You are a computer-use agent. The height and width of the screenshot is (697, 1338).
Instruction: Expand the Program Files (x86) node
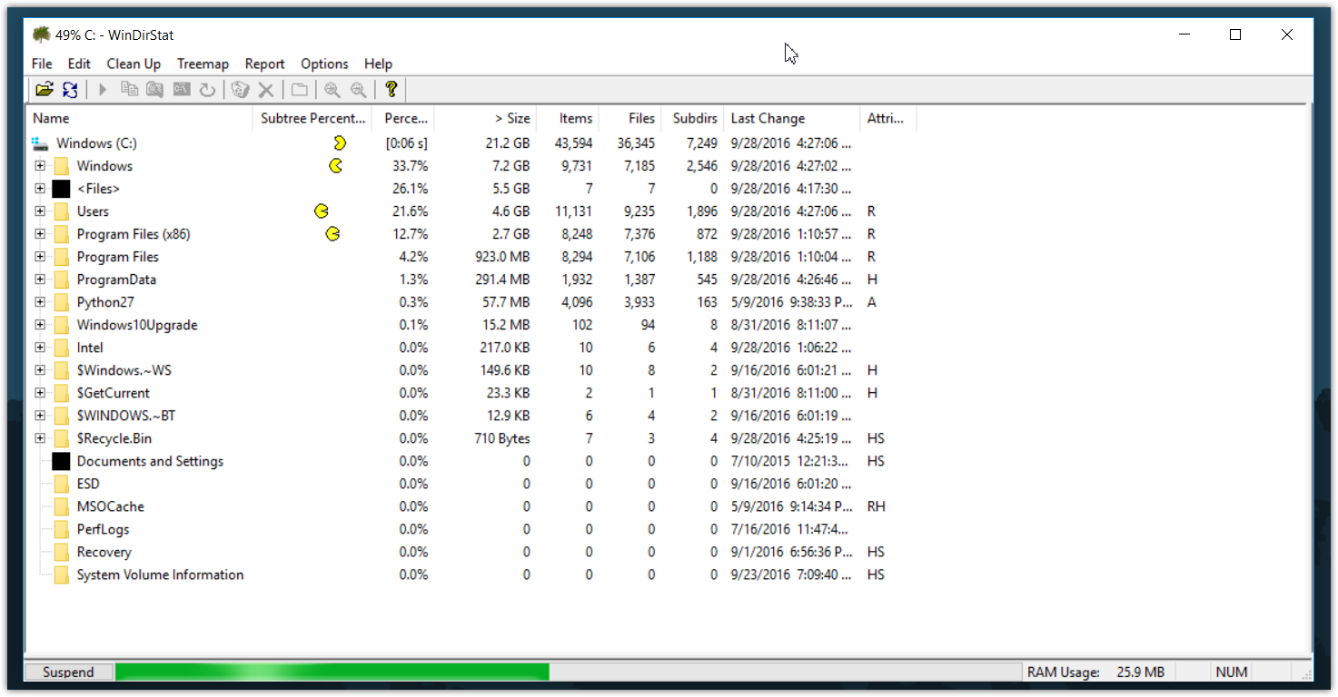click(x=40, y=234)
